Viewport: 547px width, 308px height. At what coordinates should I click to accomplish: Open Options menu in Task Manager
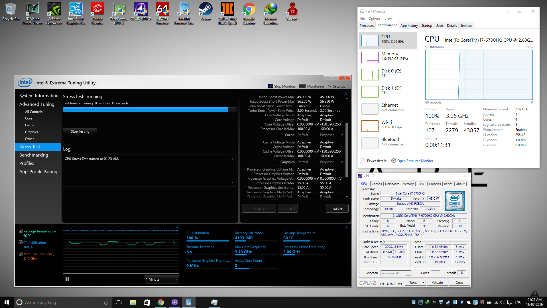[374, 19]
